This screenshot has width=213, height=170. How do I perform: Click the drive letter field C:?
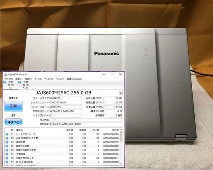tap(65, 115)
